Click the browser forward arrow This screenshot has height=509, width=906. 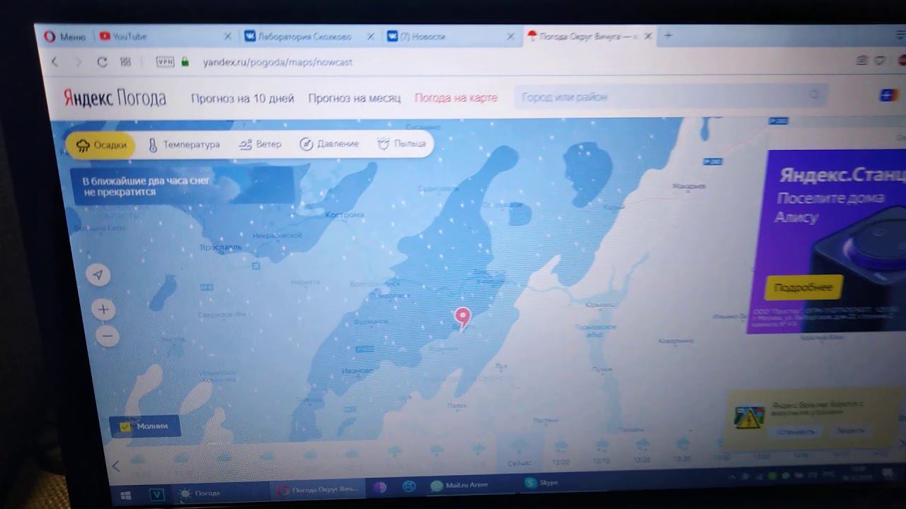(x=78, y=62)
